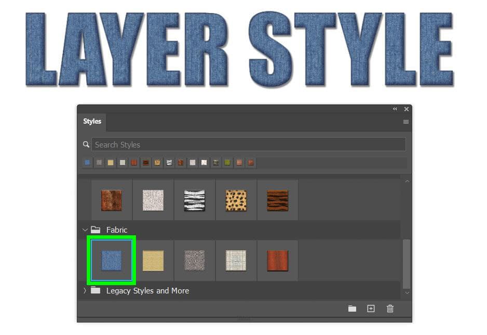Apply the leopard spots style thumbnail
487x335 pixels.
click(x=236, y=200)
